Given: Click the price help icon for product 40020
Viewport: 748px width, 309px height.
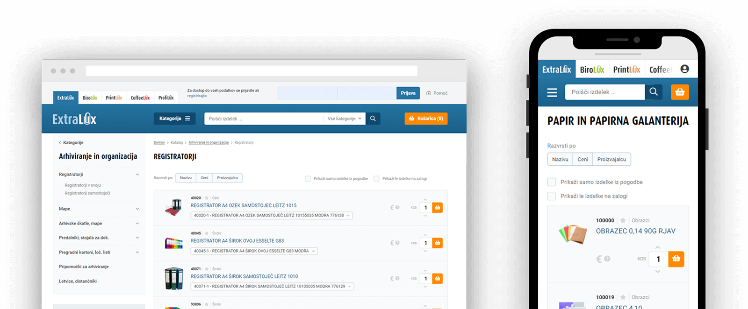Looking at the screenshot, I should click(397, 208).
